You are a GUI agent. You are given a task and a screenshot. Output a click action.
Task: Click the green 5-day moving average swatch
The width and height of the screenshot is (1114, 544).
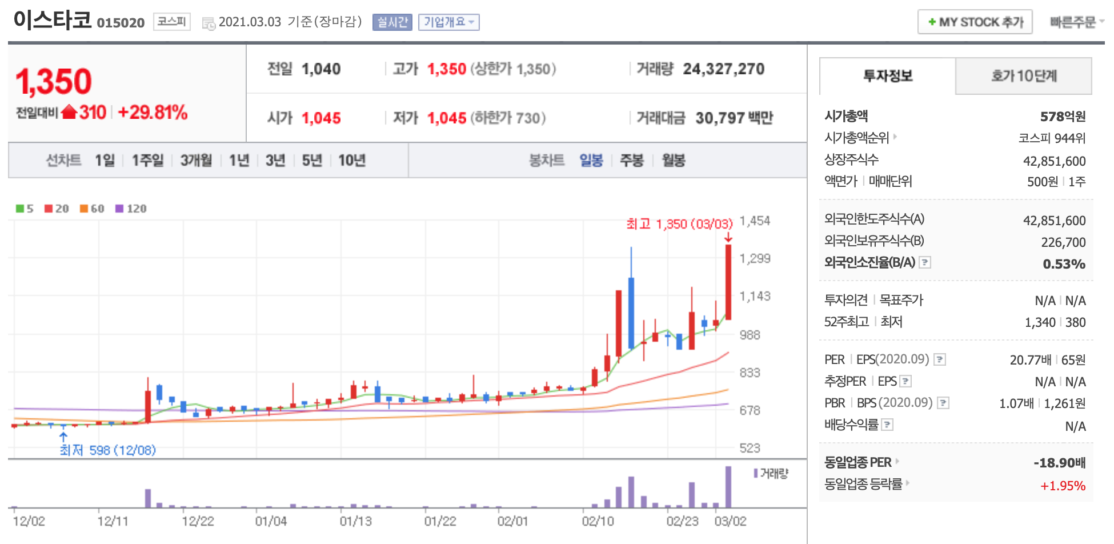click(19, 209)
